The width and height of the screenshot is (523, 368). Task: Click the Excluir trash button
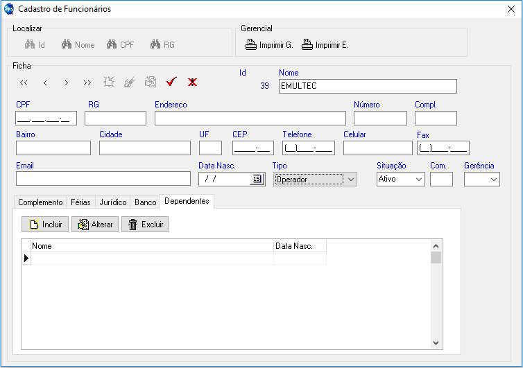click(145, 225)
